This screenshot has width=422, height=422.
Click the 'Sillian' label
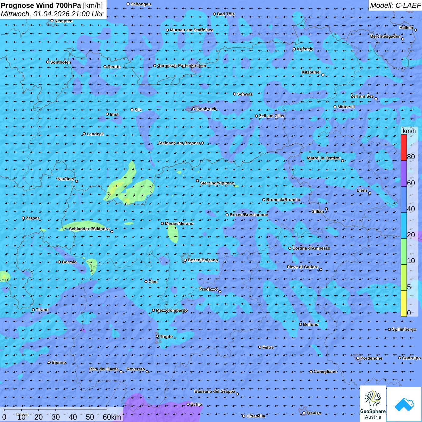pyautogui.click(x=318, y=211)
